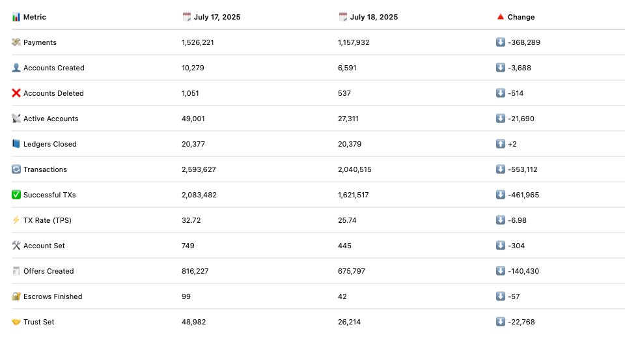This screenshot has height=344, width=625.
Task: Click the person icon beside Accounts Created
Action: [x=16, y=68]
